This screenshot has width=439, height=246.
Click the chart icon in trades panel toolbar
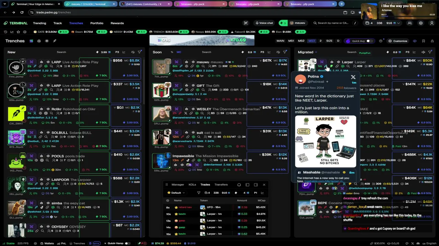click(x=262, y=193)
